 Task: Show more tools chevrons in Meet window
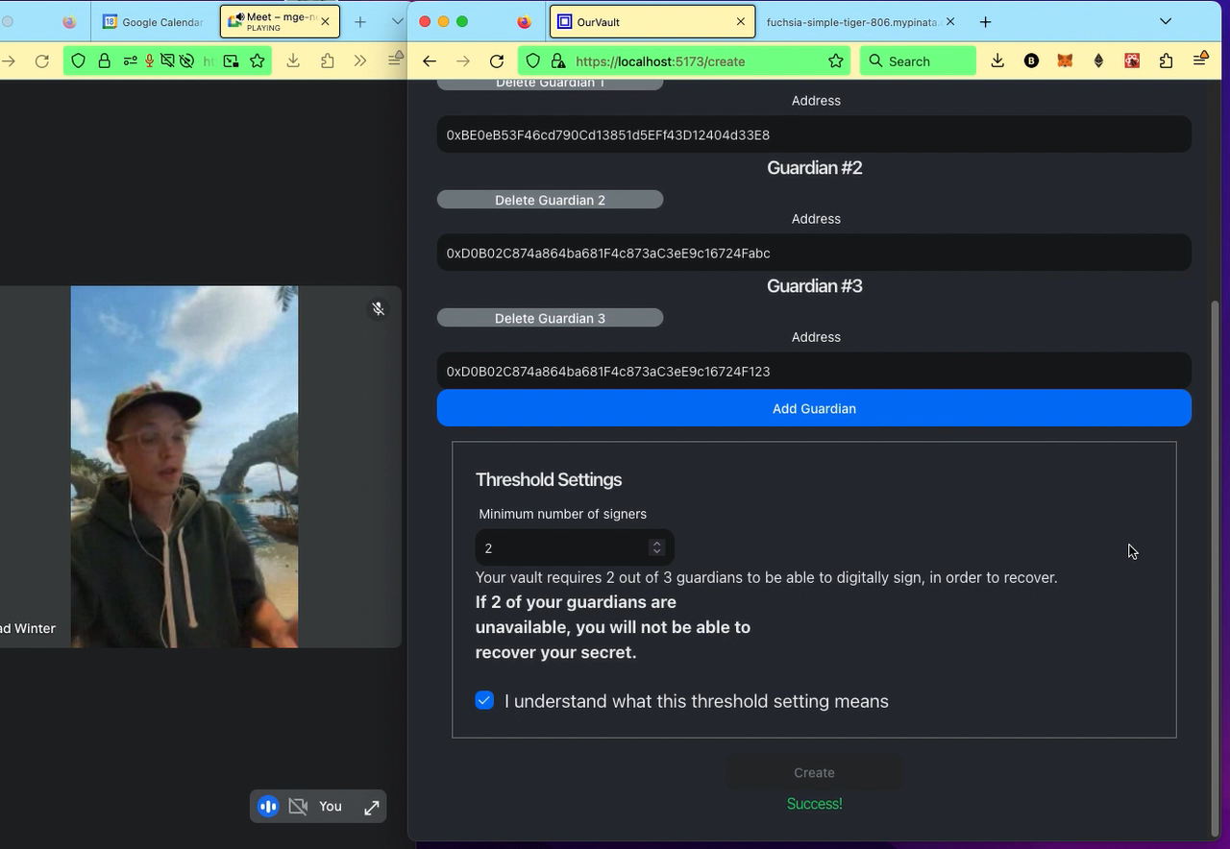(360, 61)
